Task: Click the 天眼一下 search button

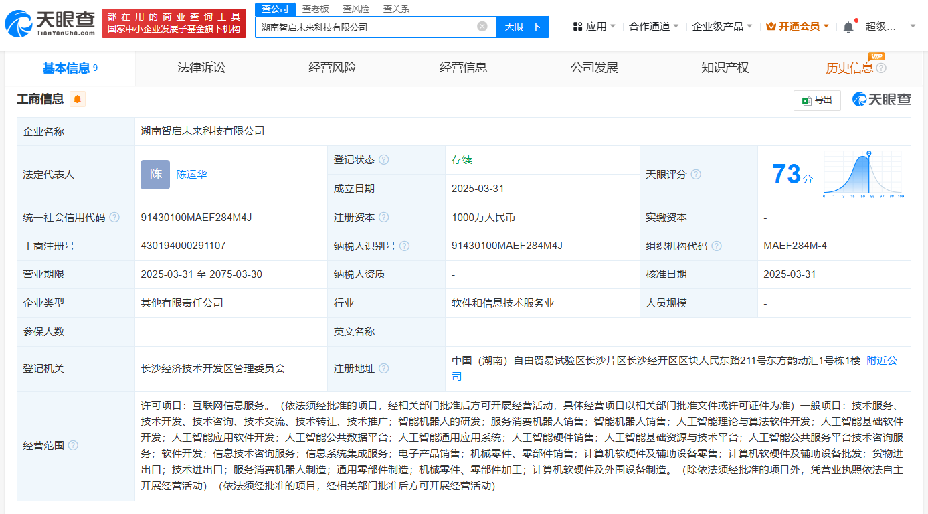Action: (x=523, y=26)
